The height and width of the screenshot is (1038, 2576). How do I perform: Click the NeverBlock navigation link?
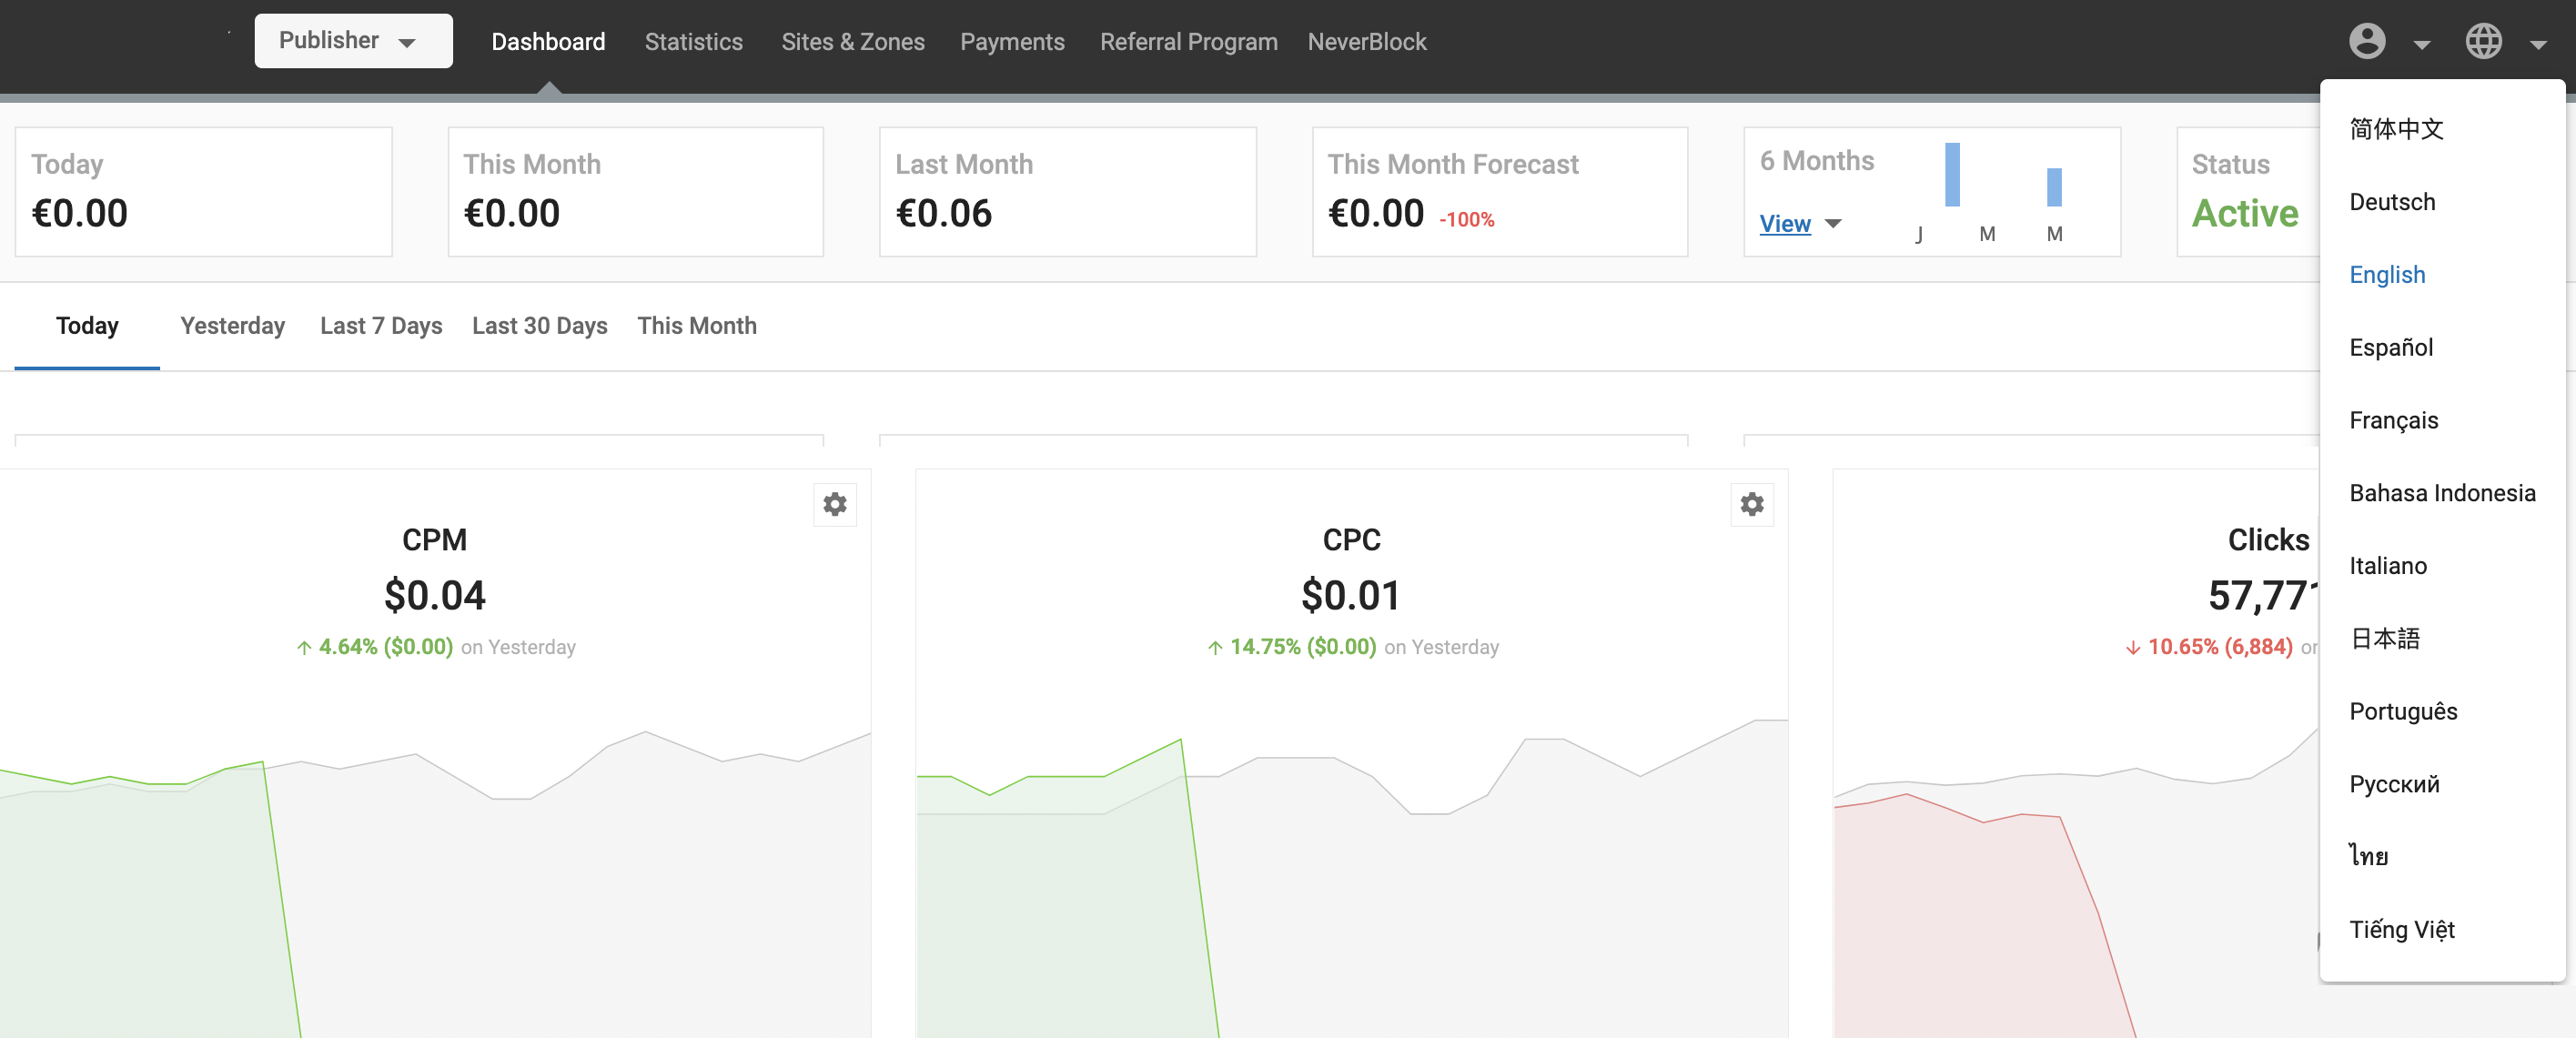coord(1366,42)
